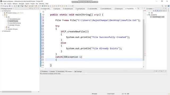Open the File menu
This screenshot has width=170, height=95.
pos(2,4)
